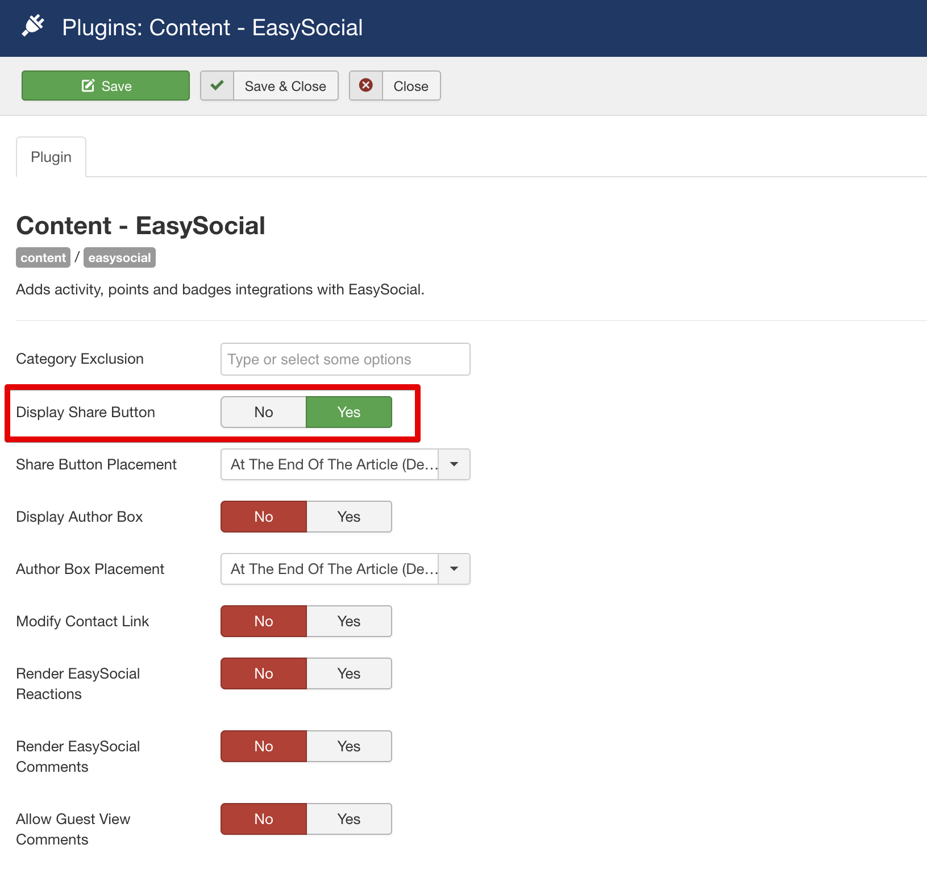927x886 pixels.
Task: Disable Render EasySocial Comments
Action: point(264,746)
